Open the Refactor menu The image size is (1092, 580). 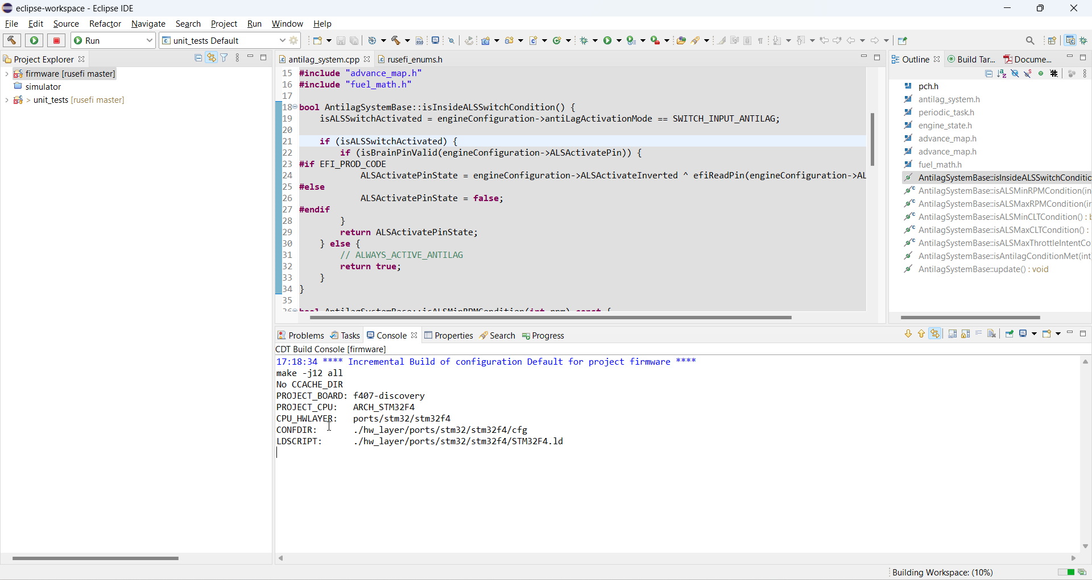[x=105, y=24]
